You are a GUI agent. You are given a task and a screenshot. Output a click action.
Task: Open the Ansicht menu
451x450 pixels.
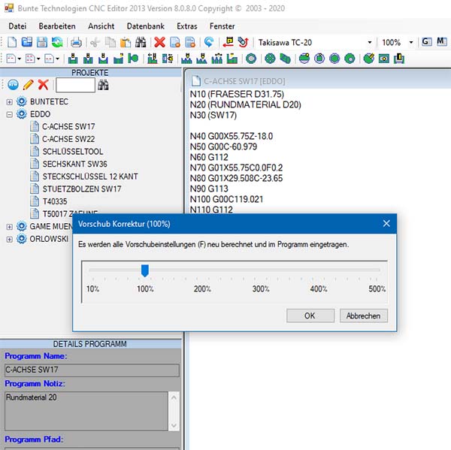pyautogui.click(x=101, y=26)
